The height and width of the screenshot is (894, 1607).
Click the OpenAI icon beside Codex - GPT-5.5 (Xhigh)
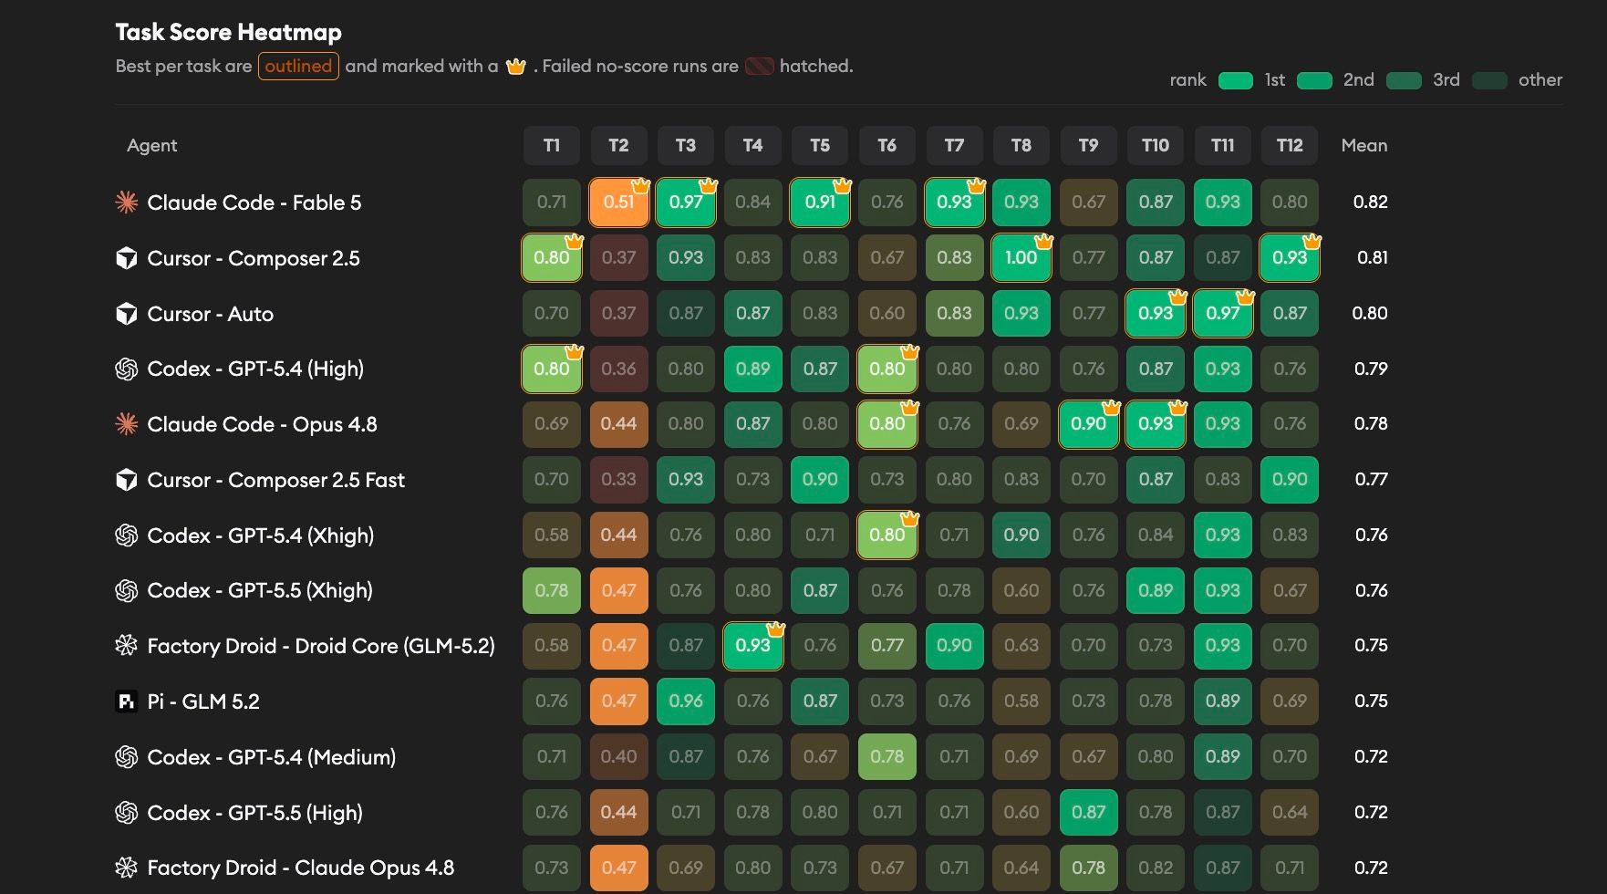[x=127, y=590]
